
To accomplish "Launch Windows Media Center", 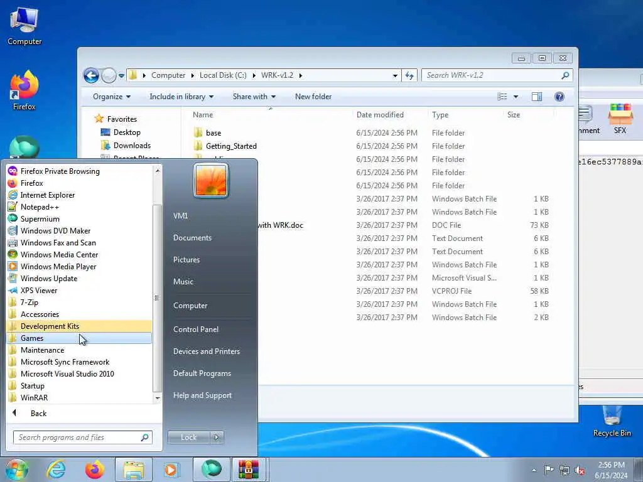I will click(x=59, y=255).
